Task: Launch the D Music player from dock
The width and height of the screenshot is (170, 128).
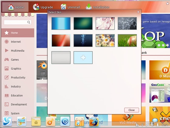Action: [50, 121]
